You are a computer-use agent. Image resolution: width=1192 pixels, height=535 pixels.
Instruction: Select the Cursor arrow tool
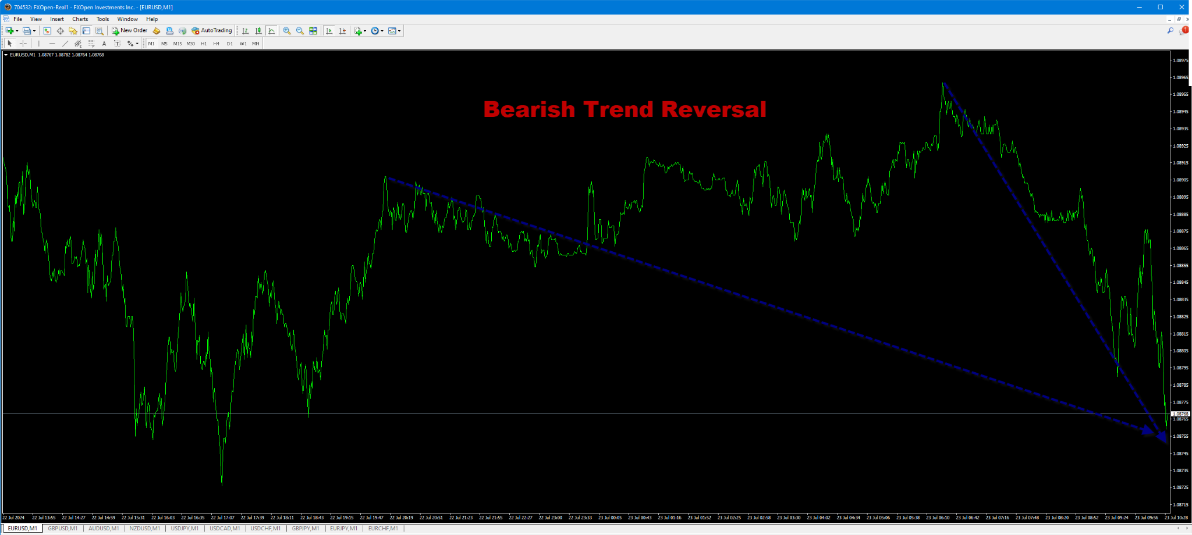[9, 44]
